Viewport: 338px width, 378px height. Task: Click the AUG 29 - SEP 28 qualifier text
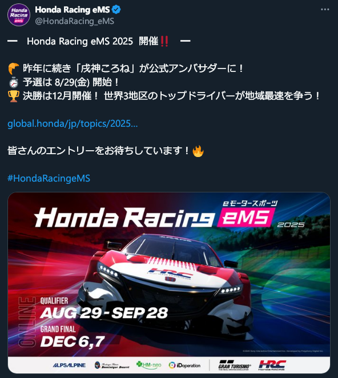(x=104, y=313)
